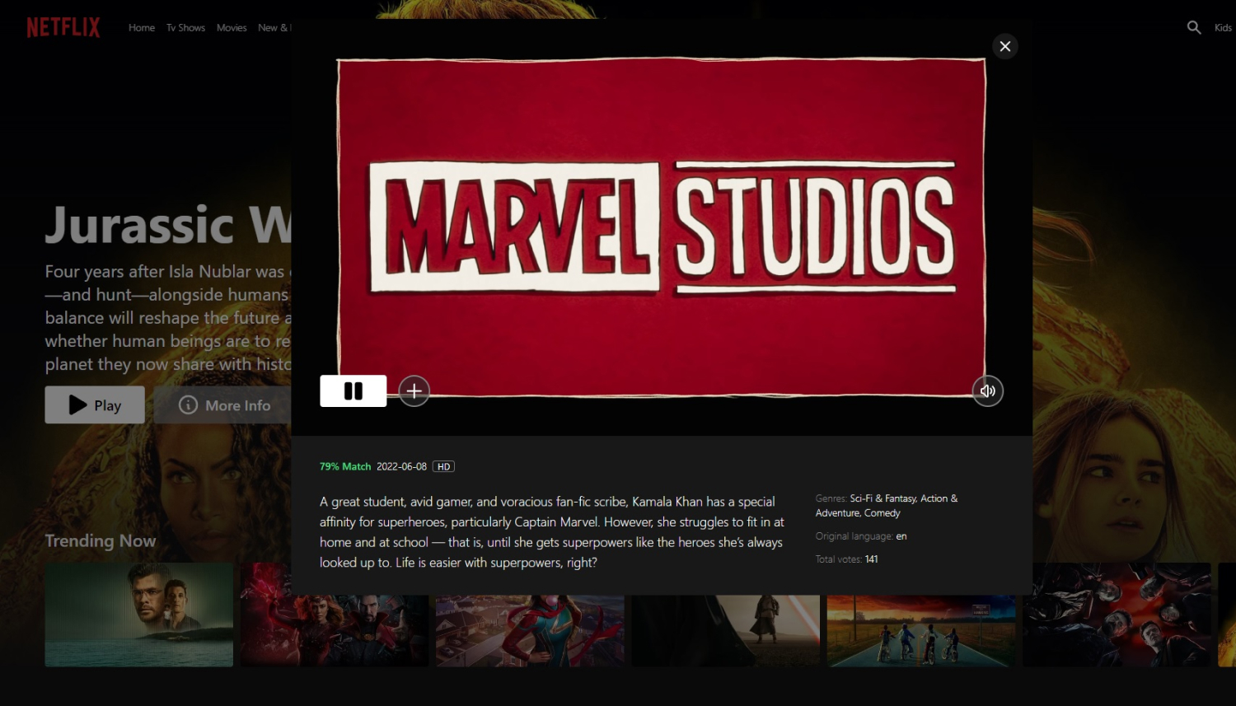This screenshot has width=1236, height=706.
Task: Click the Original language value en
Action: click(901, 536)
